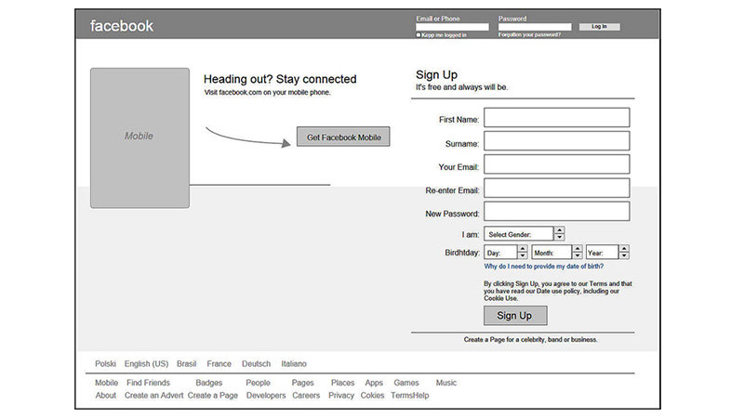The height and width of the screenshot is (418, 744).
Task: Open the Careers footer link
Action: coord(306,396)
